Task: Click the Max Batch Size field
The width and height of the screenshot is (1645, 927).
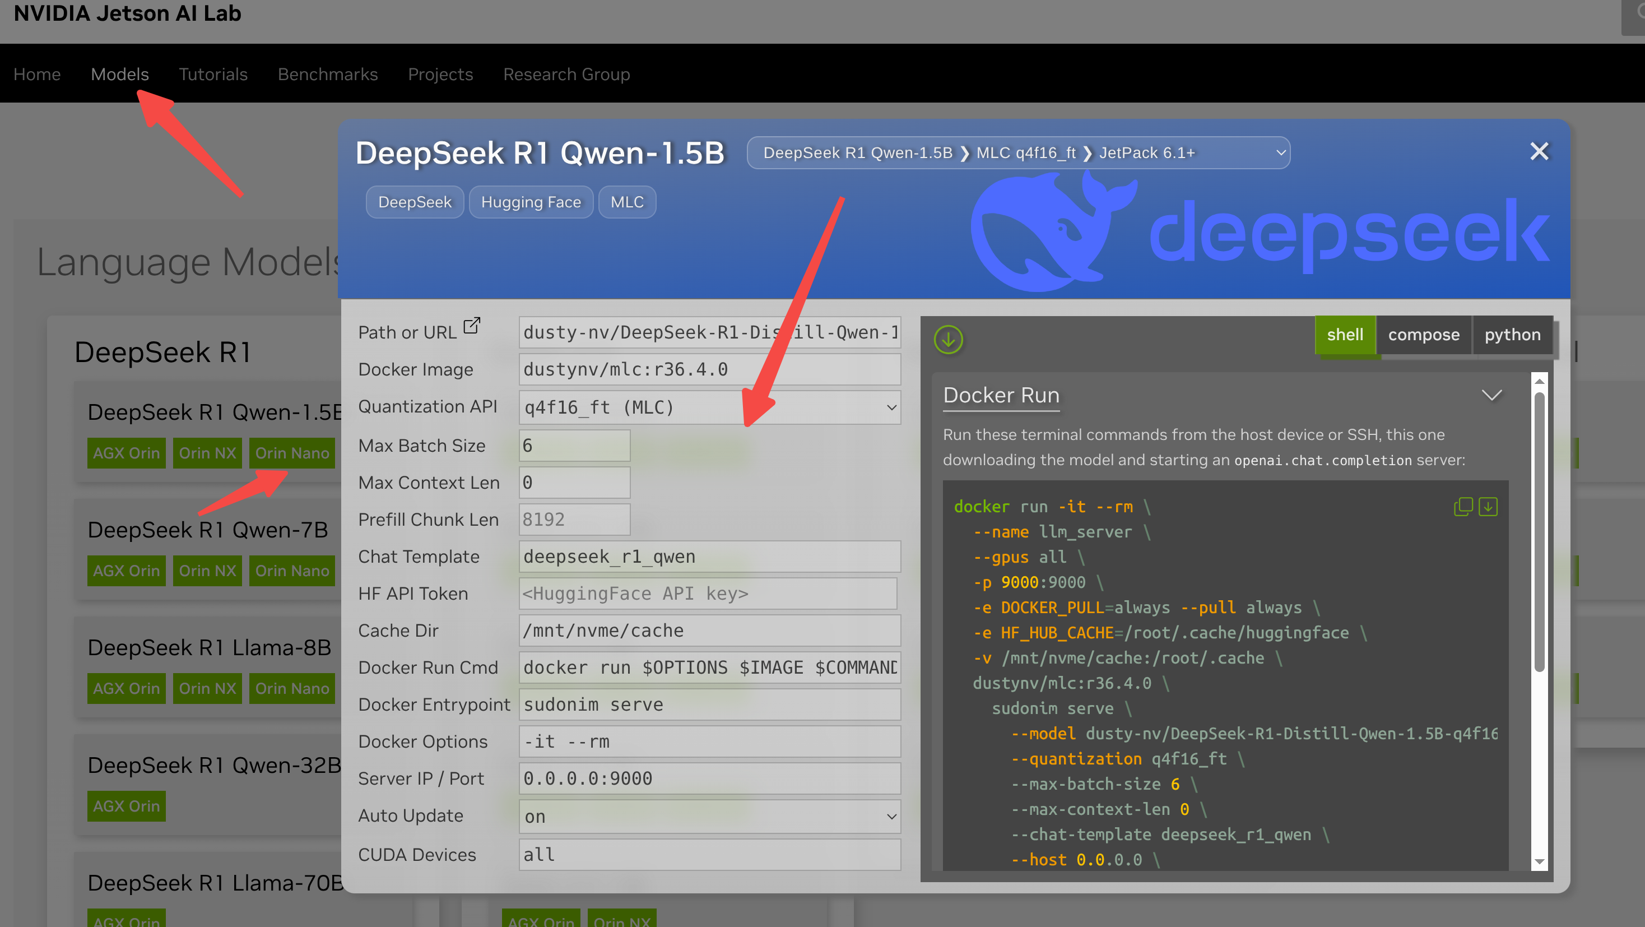Action: (574, 446)
